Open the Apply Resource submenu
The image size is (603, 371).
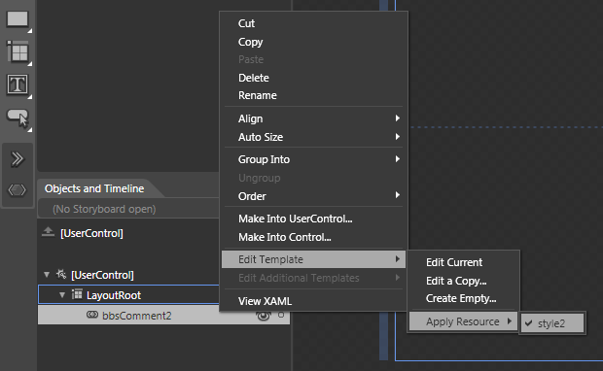point(463,321)
